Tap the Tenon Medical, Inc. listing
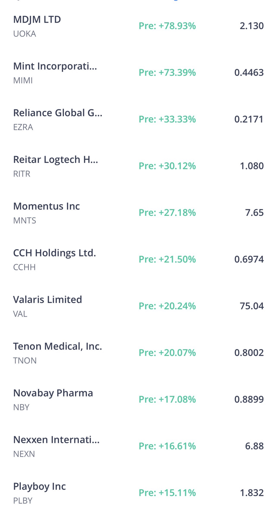 click(138, 353)
